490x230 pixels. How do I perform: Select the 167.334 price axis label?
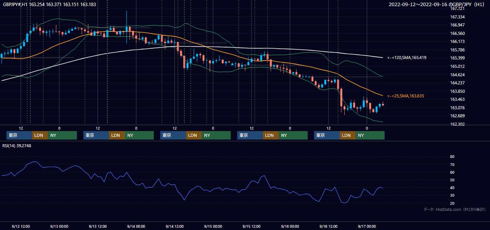coord(457,17)
